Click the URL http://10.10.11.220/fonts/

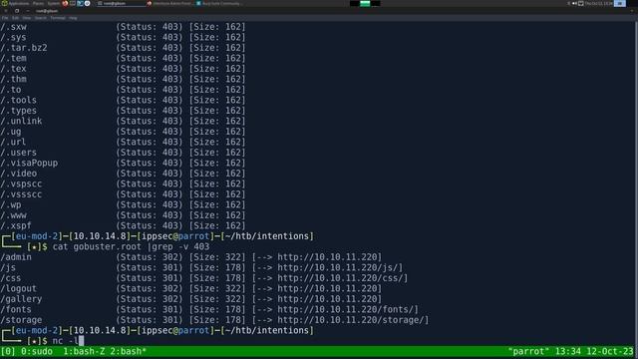(x=345, y=310)
